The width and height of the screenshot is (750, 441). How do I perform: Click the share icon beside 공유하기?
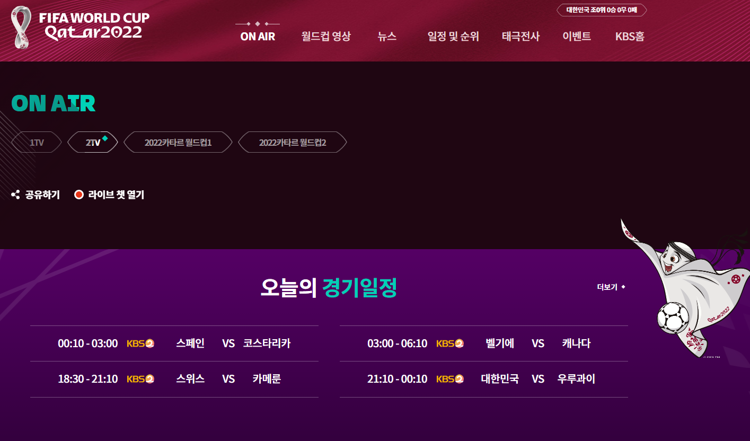pyautogui.click(x=15, y=195)
